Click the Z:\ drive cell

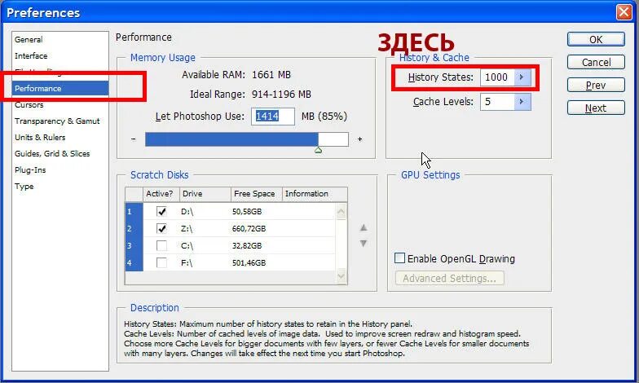[187, 228]
